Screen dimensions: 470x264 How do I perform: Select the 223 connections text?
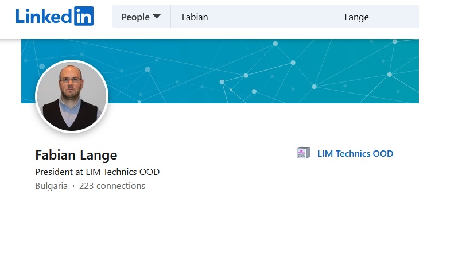[x=112, y=186]
